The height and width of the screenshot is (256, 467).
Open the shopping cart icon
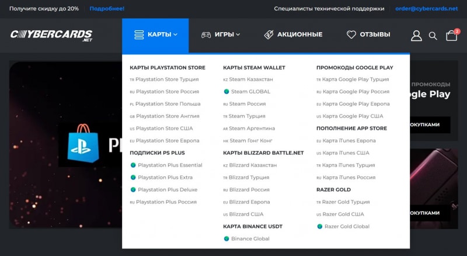tap(451, 35)
